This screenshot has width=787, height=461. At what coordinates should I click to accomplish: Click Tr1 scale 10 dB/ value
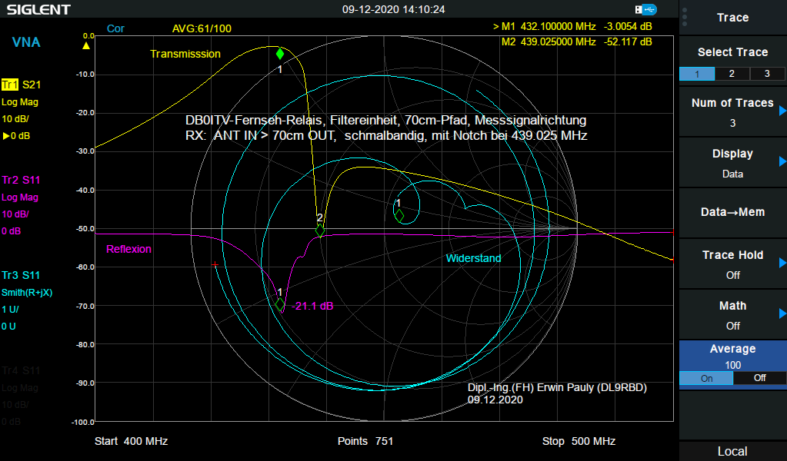click(15, 119)
